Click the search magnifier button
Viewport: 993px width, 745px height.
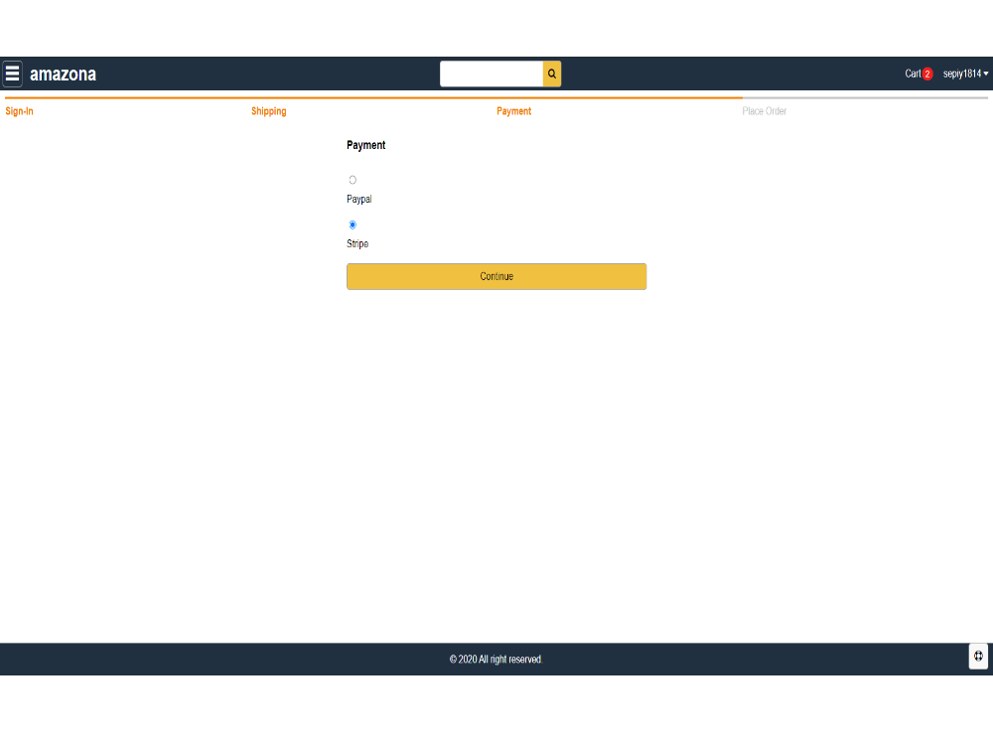coord(551,74)
